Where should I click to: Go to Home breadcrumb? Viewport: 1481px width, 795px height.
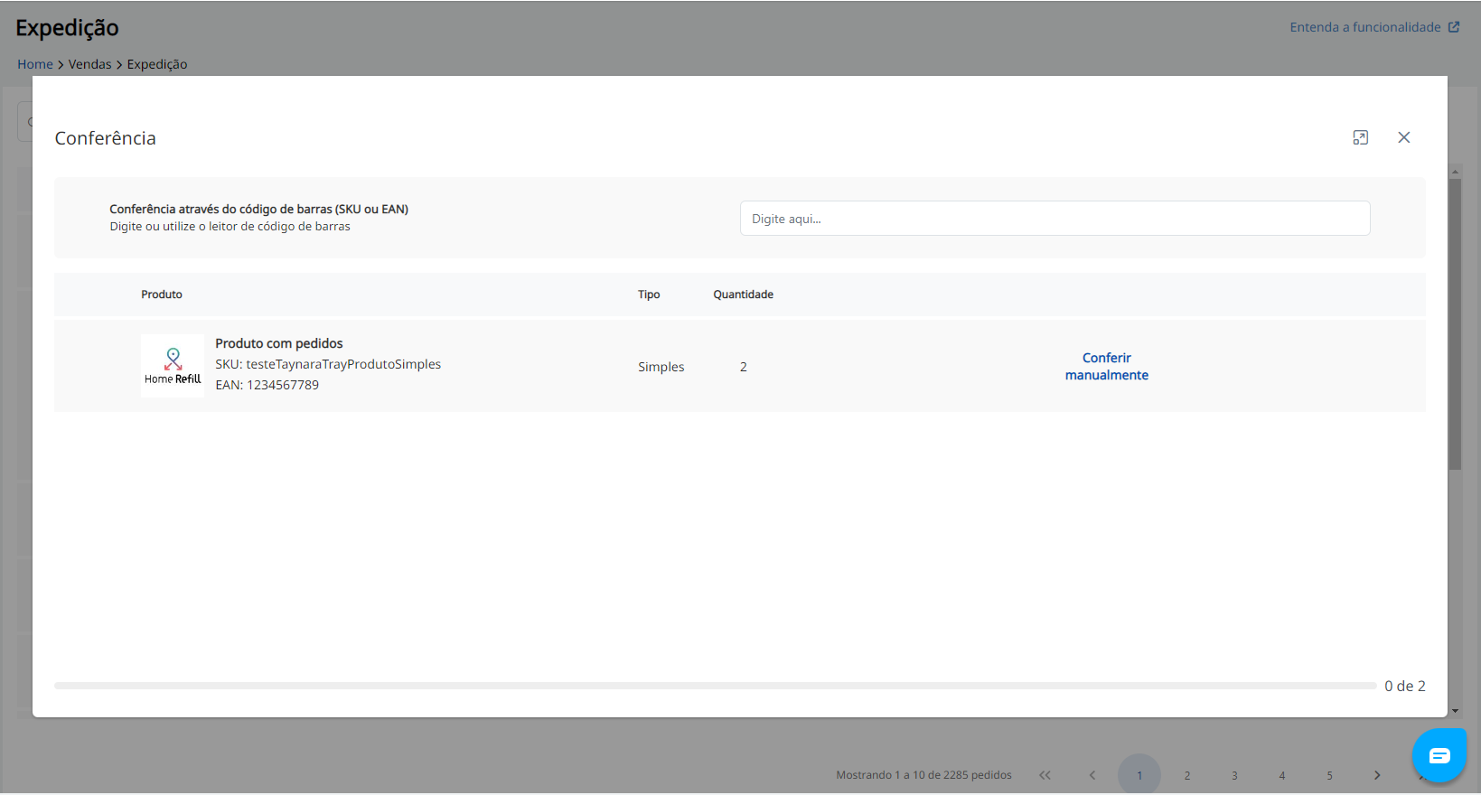point(35,64)
